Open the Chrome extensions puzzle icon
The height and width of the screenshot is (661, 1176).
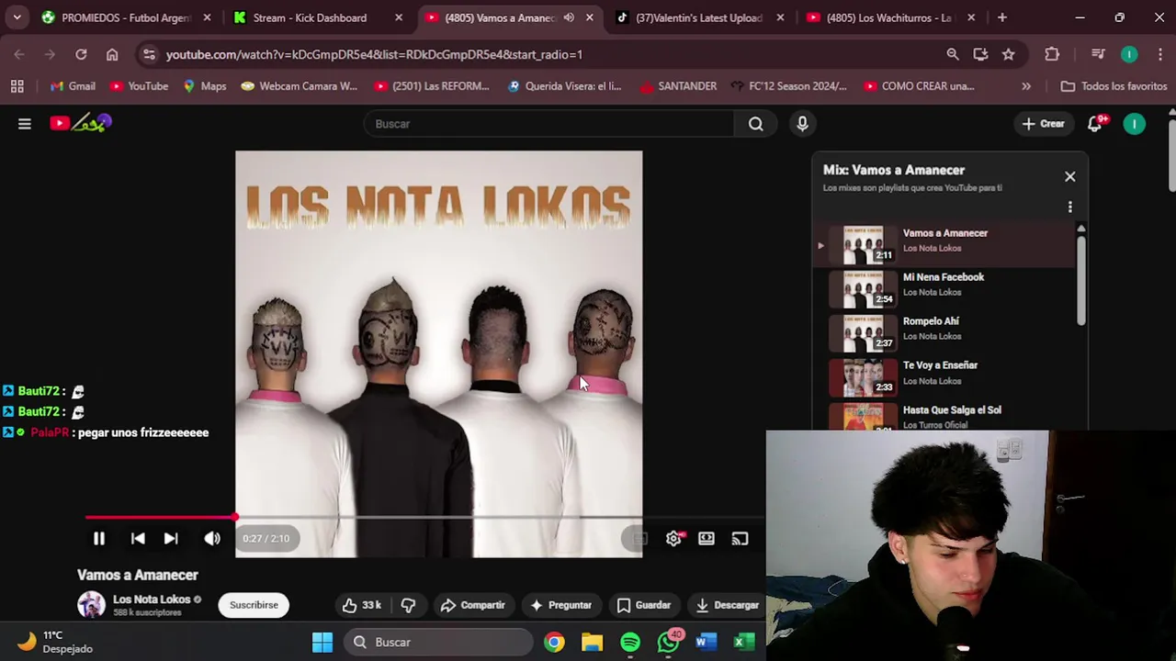coord(1052,54)
